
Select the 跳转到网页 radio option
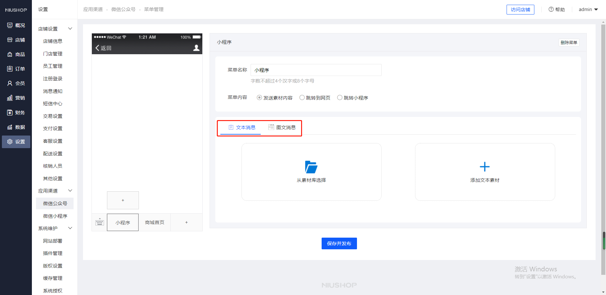[302, 98]
